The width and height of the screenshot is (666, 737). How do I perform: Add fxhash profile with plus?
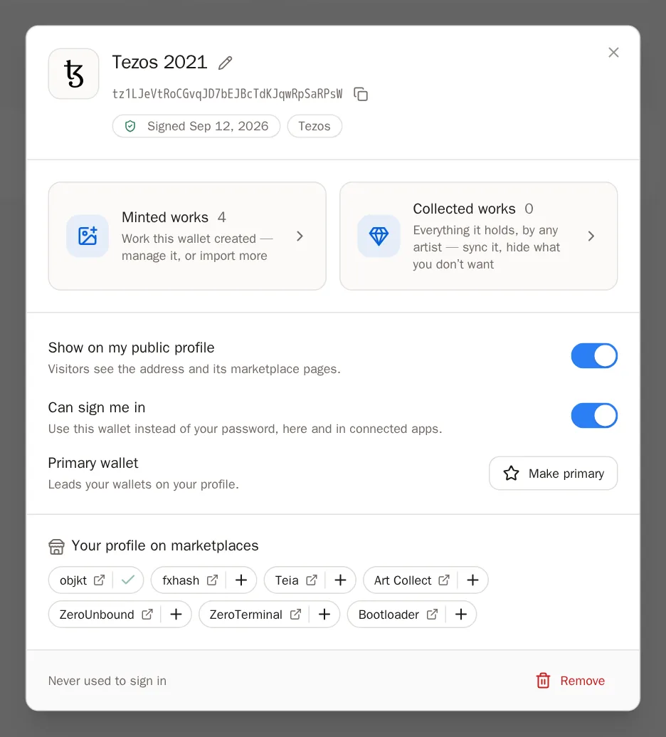pyautogui.click(x=241, y=580)
